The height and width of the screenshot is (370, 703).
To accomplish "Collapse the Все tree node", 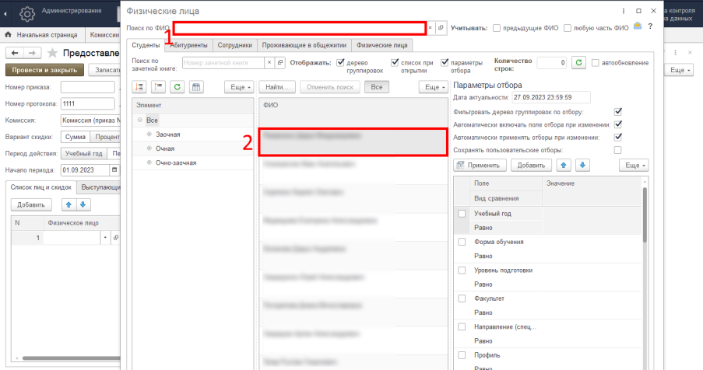I will coord(140,120).
